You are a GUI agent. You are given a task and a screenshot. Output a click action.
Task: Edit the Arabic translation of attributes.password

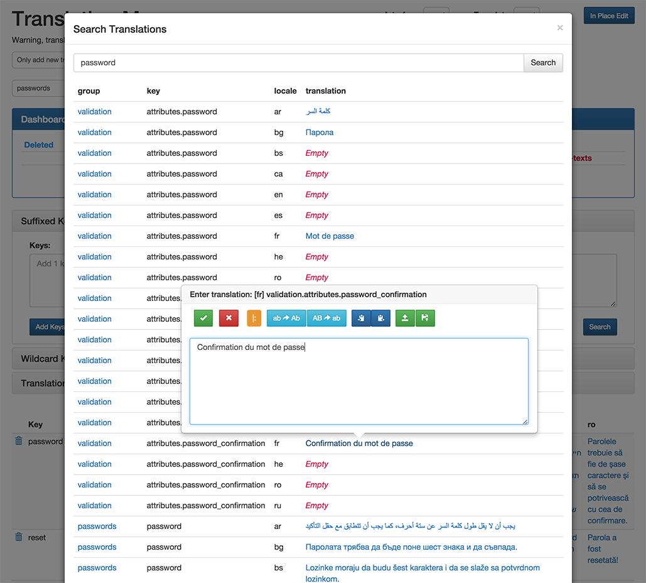tap(318, 111)
